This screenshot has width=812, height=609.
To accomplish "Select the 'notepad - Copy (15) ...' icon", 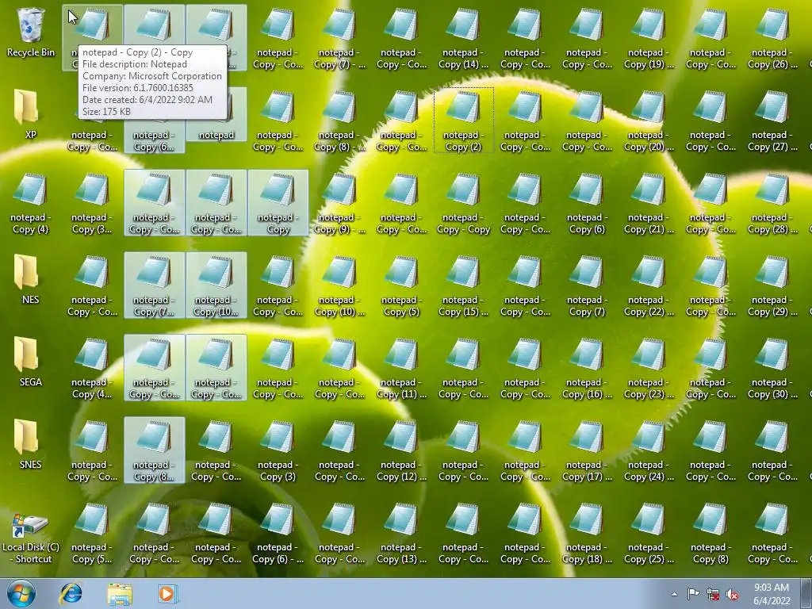I will click(463, 285).
